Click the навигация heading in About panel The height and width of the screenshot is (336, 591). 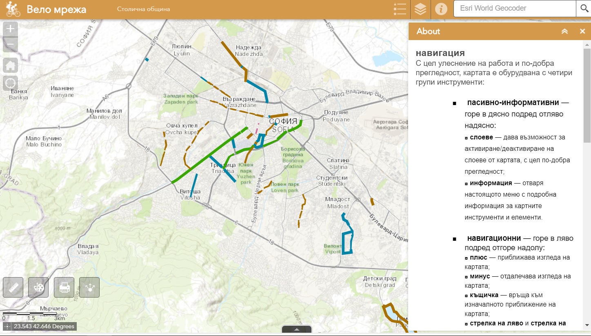pyautogui.click(x=440, y=53)
